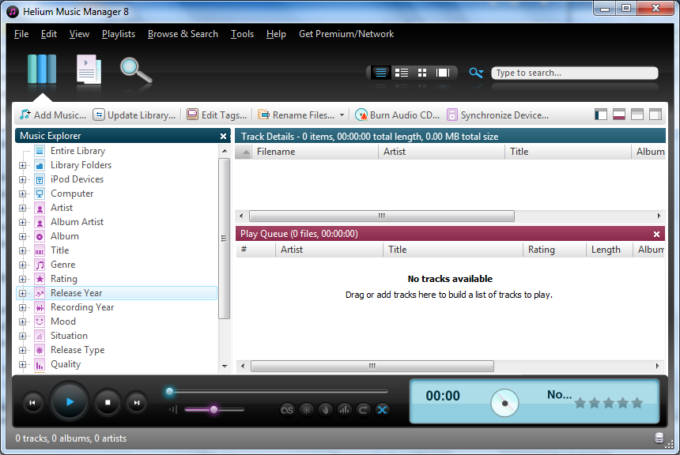Viewport: 680px width, 455px height.
Task: Start Burn Audio CD tool
Action: tap(397, 115)
